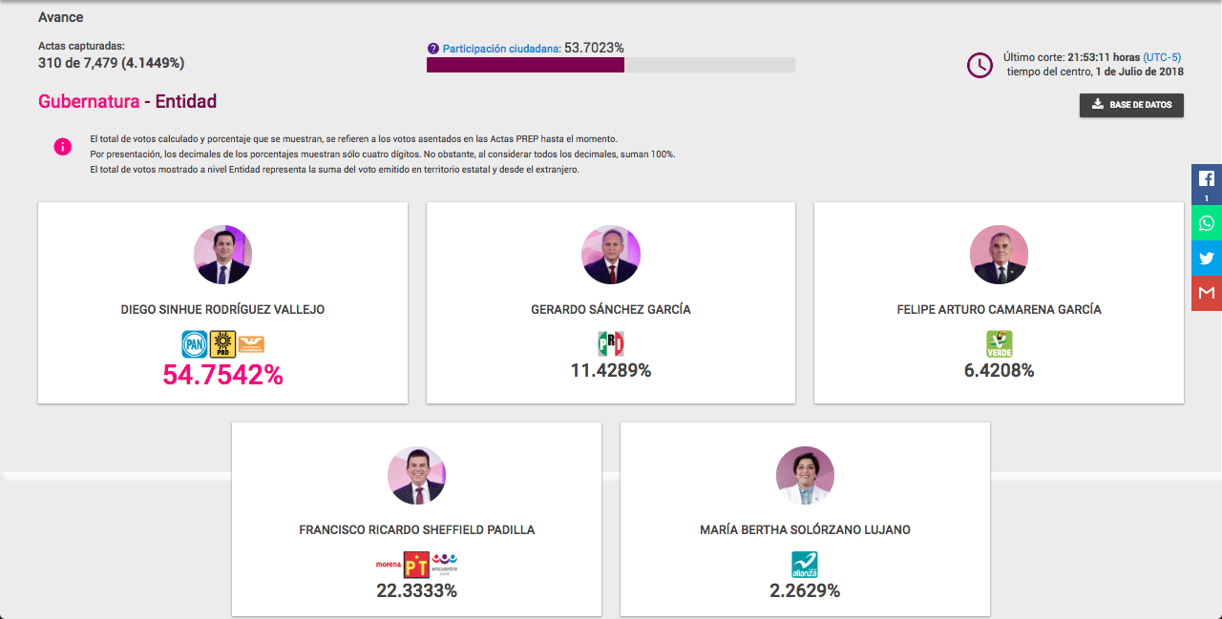Click the PRI party logo
The width and height of the screenshot is (1222, 619).
[x=611, y=344]
